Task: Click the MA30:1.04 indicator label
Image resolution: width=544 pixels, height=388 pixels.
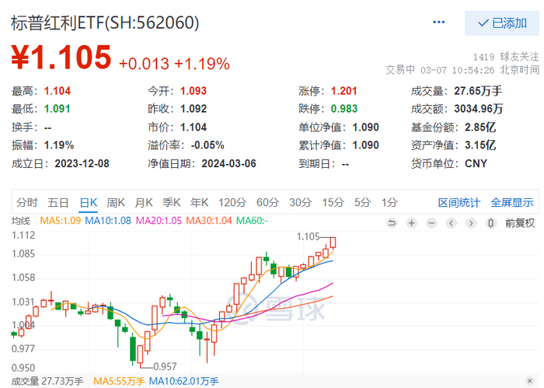Action: tap(209, 221)
